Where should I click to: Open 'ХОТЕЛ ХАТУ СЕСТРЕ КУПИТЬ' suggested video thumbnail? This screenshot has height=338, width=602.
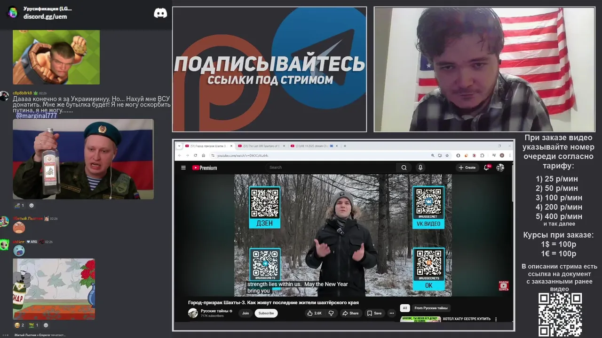[420, 319]
